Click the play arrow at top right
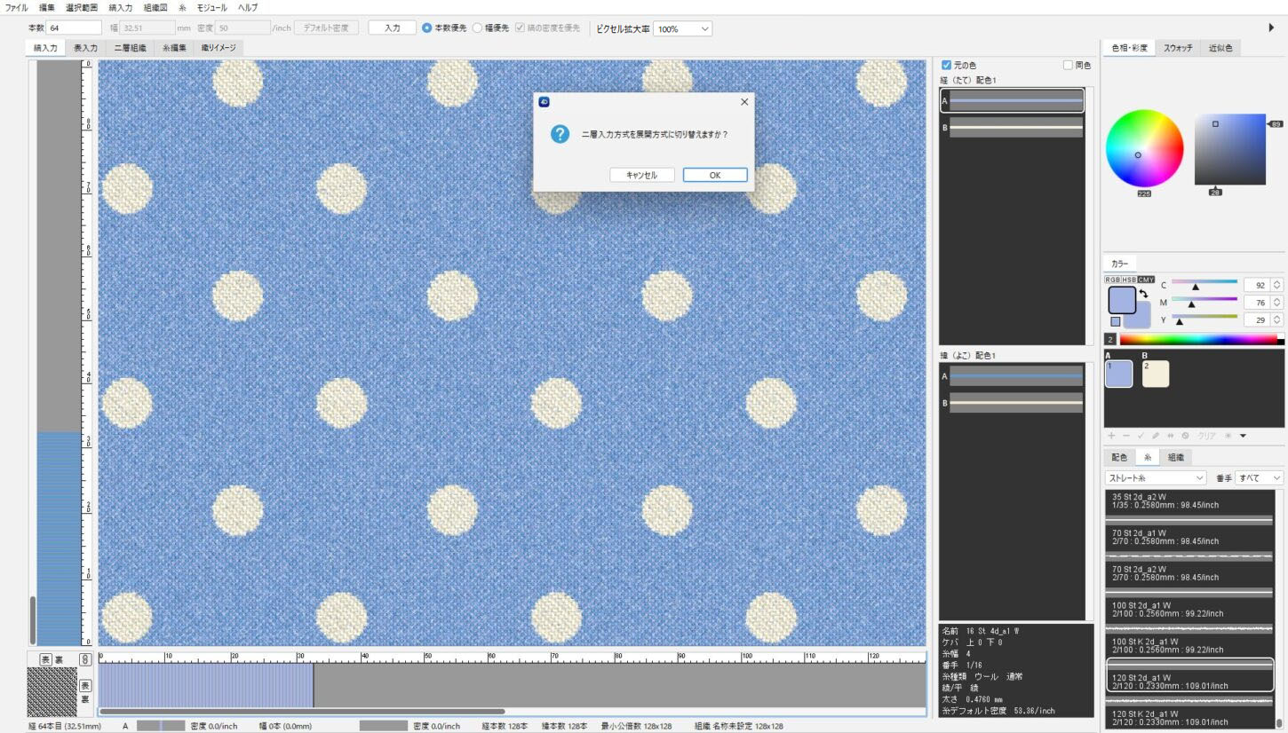 [1271, 28]
